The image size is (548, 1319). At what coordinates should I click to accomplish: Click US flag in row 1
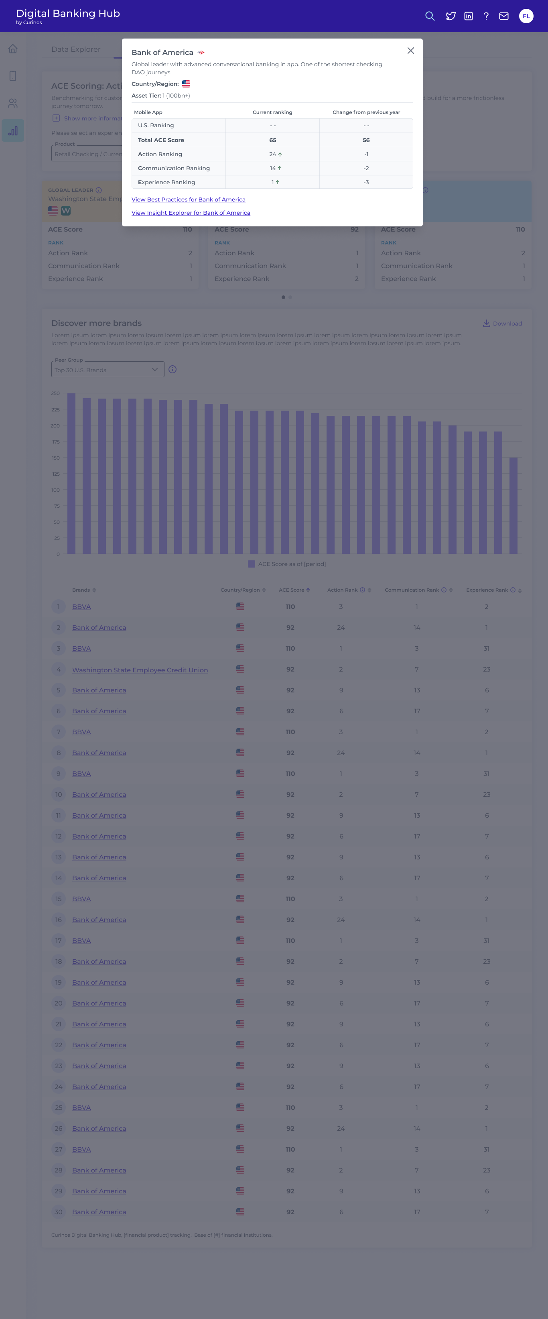pos(240,607)
